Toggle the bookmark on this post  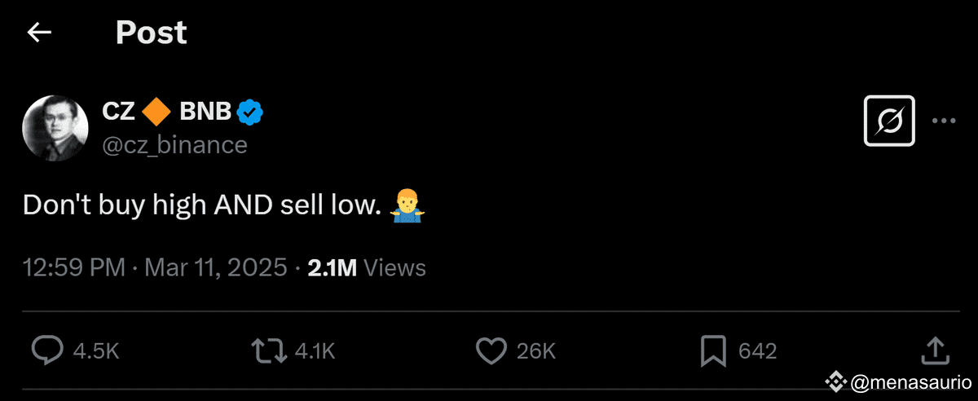click(x=713, y=350)
